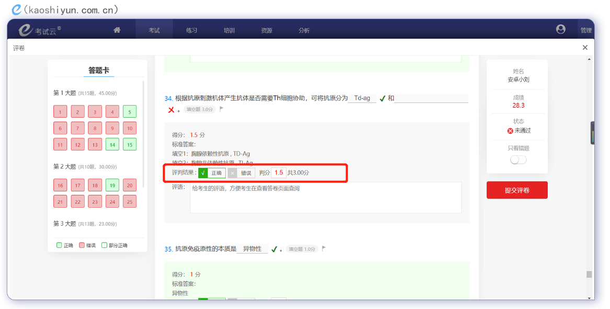Mark question 34 as 错误
Image resolution: width=610 pixels, height=309 pixels.
click(241, 173)
